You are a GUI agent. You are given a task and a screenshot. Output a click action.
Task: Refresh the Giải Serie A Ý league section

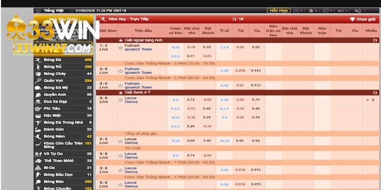(375, 93)
